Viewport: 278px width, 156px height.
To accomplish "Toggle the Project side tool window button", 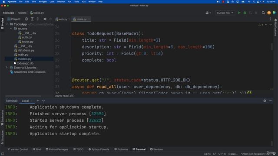I will 2,24.
